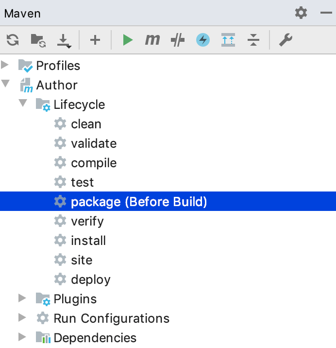Screen dimensions: 336x348
Task: Collapse the Author project node
Action: pyautogui.click(x=5, y=84)
